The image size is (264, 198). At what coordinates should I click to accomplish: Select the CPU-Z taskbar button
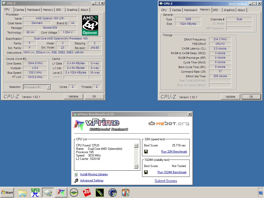(48, 192)
